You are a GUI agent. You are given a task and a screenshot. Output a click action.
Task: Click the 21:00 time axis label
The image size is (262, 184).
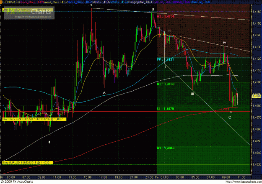pos(134,177)
